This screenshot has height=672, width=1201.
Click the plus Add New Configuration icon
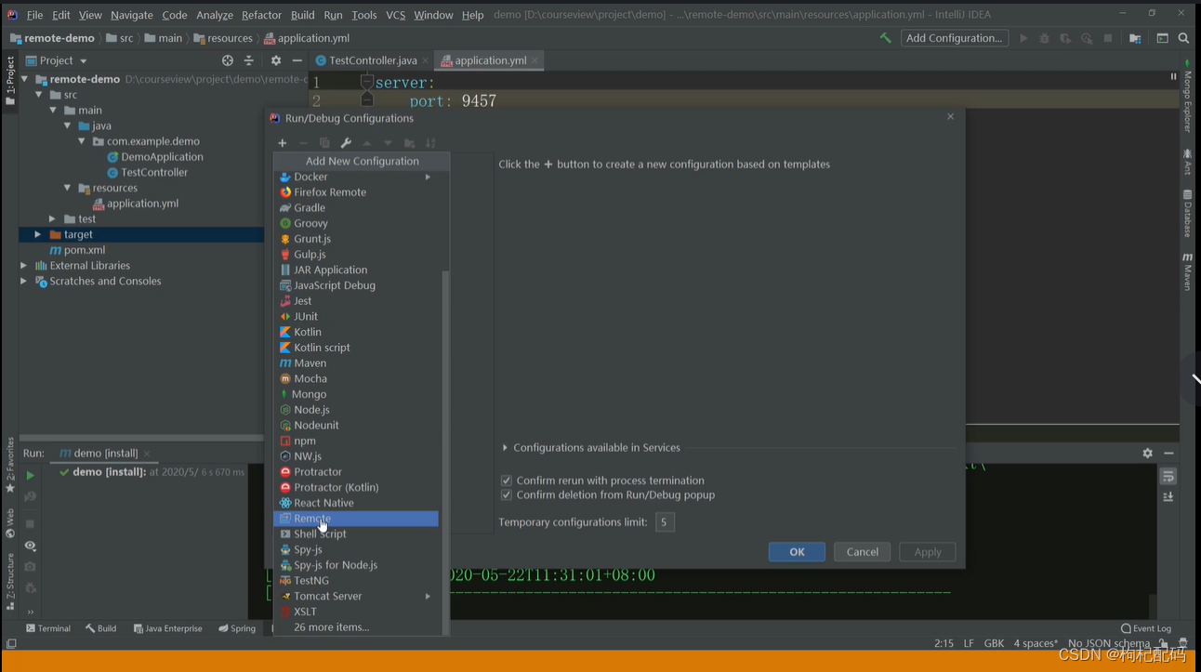[x=282, y=143]
